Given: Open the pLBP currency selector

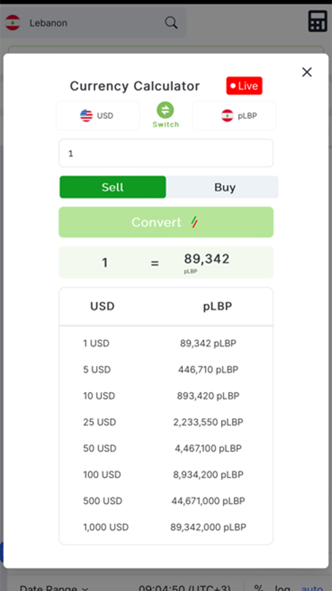Looking at the screenshot, I should pyautogui.click(x=234, y=116).
